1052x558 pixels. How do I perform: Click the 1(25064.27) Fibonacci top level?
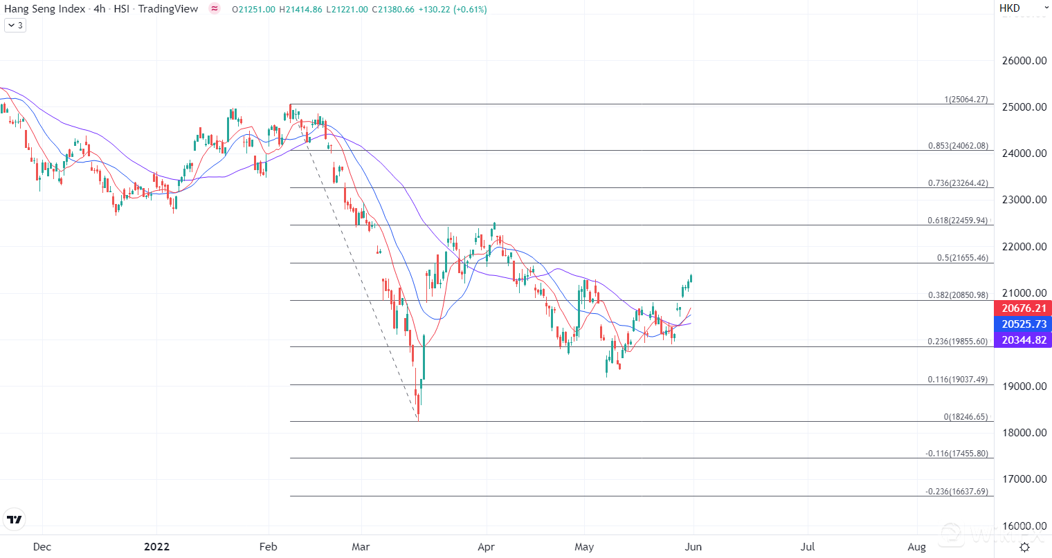click(966, 100)
